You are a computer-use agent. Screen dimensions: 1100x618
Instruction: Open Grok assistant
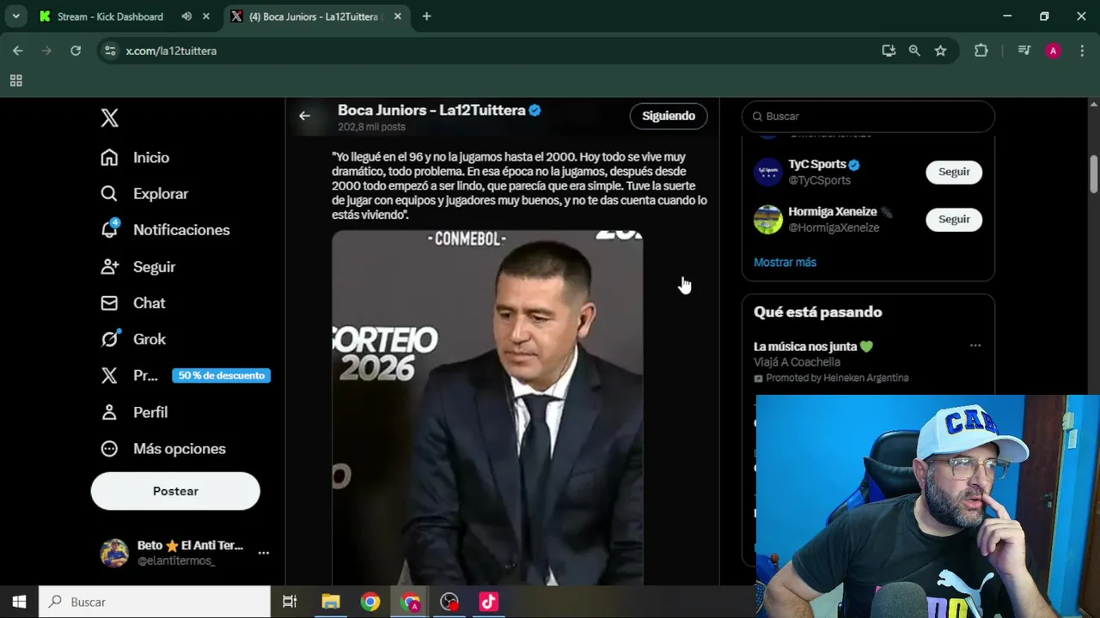[x=132, y=339]
